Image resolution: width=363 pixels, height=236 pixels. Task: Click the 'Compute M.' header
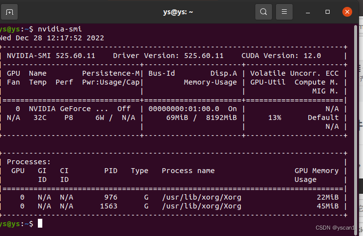[x=316, y=83]
